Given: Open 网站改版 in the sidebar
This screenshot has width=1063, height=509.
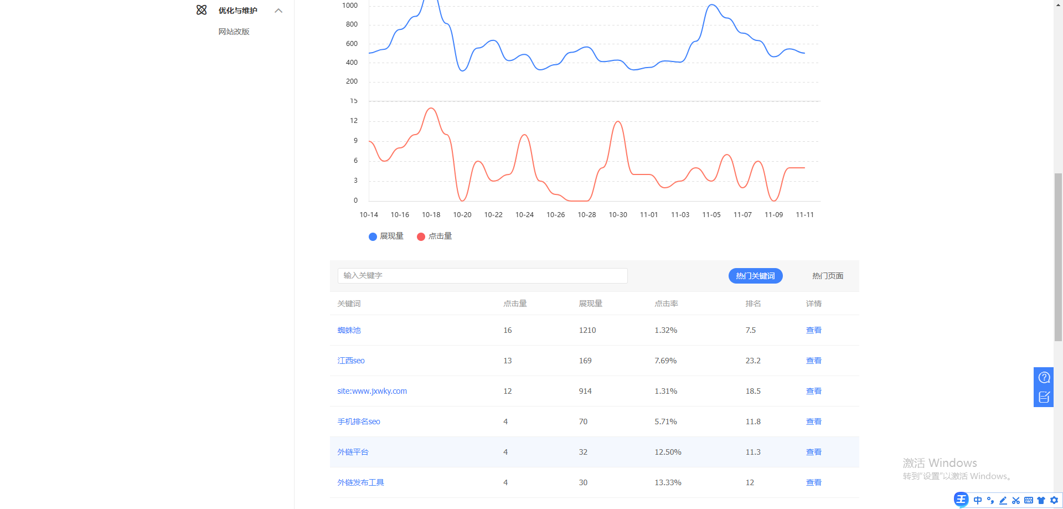Looking at the screenshot, I should point(234,32).
